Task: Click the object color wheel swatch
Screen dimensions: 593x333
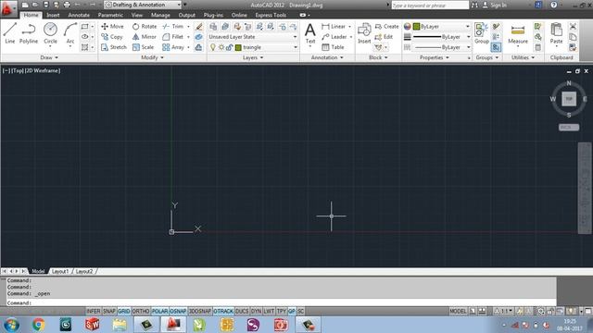Action: pyautogui.click(x=408, y=27)
